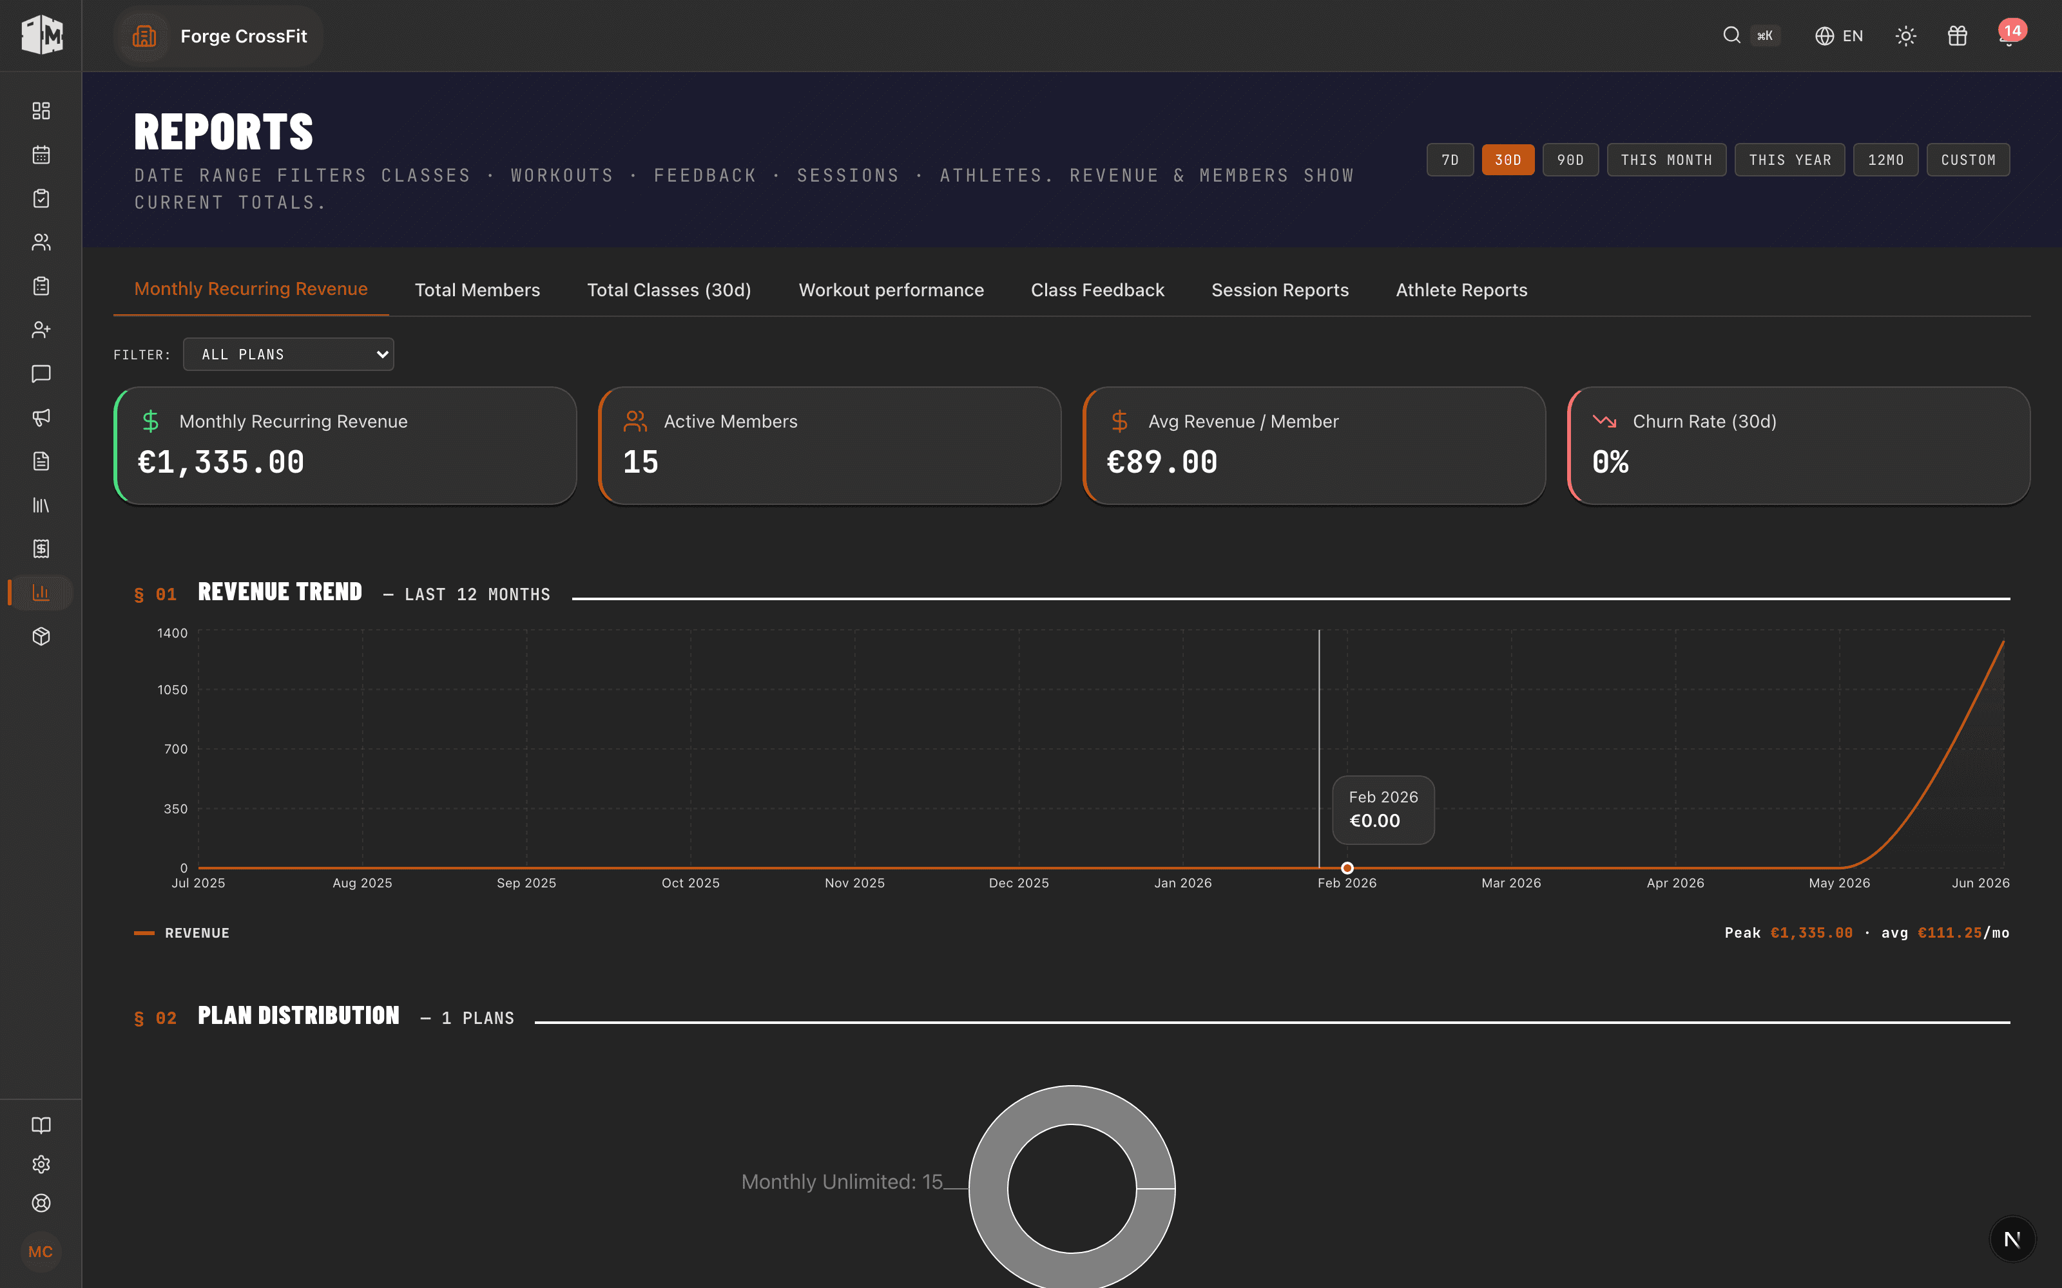Expand the ALL PLANS filter dropdown
The width and height of the screenshot is (2062, 1288).
coord(289,354)
